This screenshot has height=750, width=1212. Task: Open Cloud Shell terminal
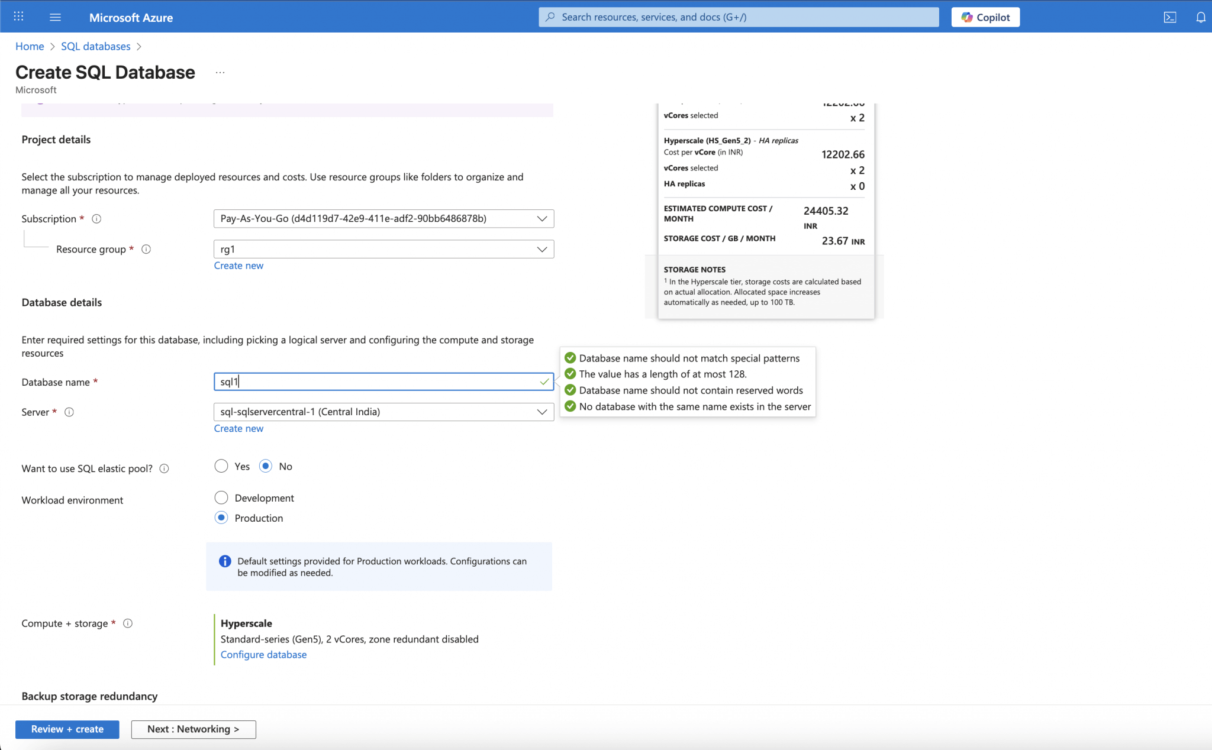[x=1170, y=17]
